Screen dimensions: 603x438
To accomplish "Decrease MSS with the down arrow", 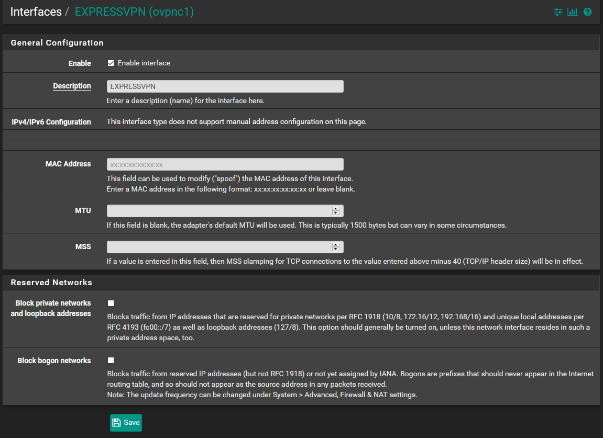I will click(x=335, y=249).
